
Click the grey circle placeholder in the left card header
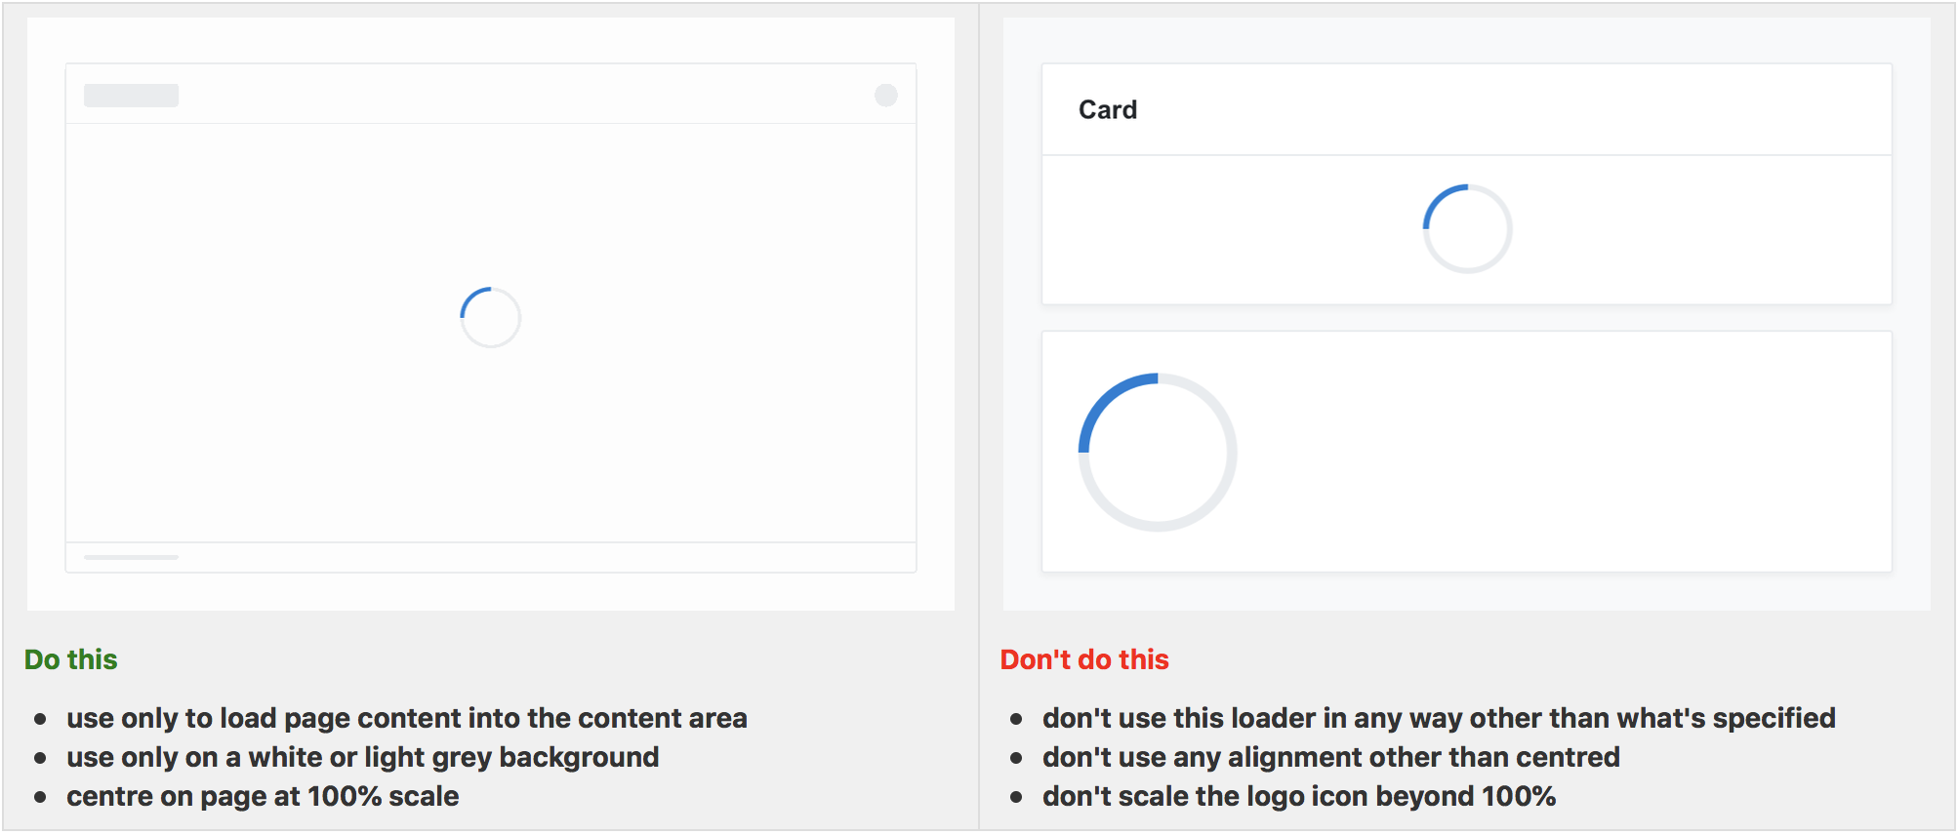tap(886, 95)
